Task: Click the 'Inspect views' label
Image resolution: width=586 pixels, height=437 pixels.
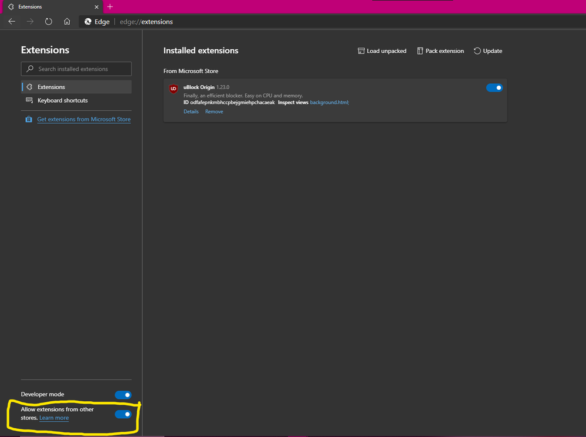Action: pyautogui.click(x=293, y=103)
